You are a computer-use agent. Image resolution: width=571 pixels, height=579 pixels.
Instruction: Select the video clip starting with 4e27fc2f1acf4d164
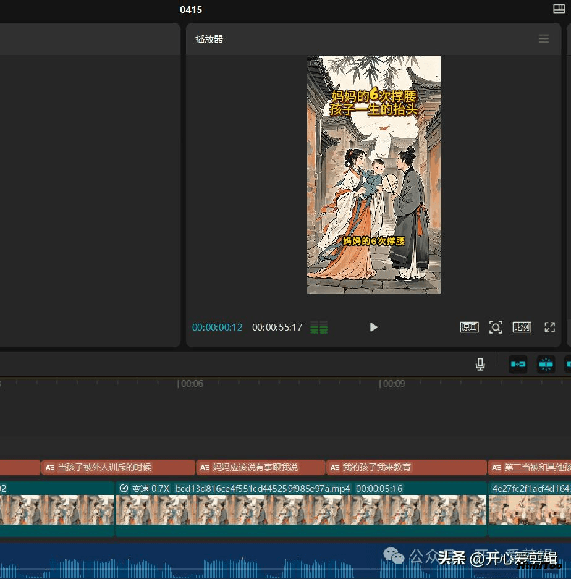tap(530, 509)
